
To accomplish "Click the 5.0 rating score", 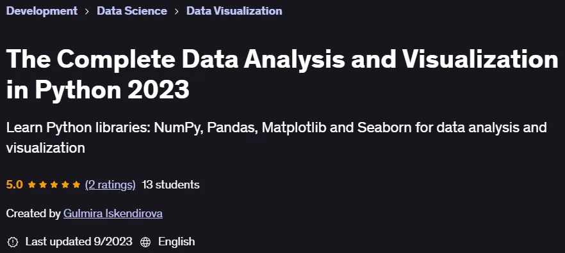I will point(14,185).
